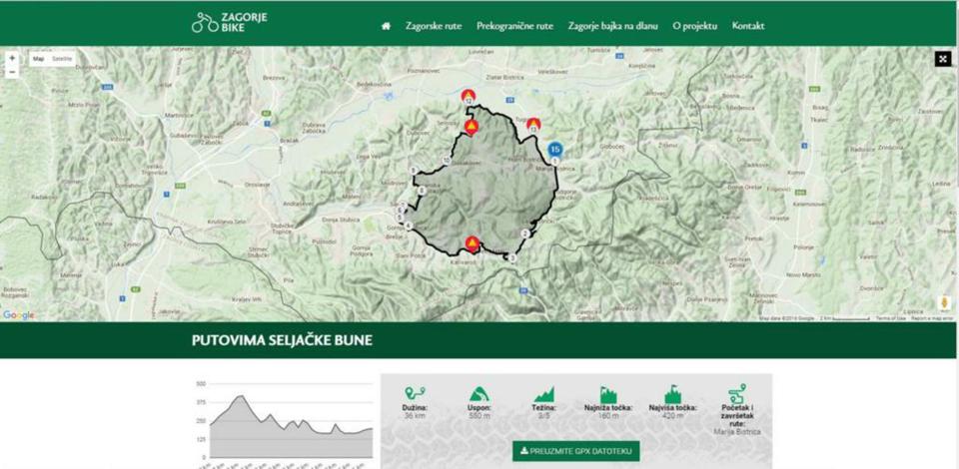
Task: Switch map to Map view
Action: pyautogui.click(x=39, y=59)
